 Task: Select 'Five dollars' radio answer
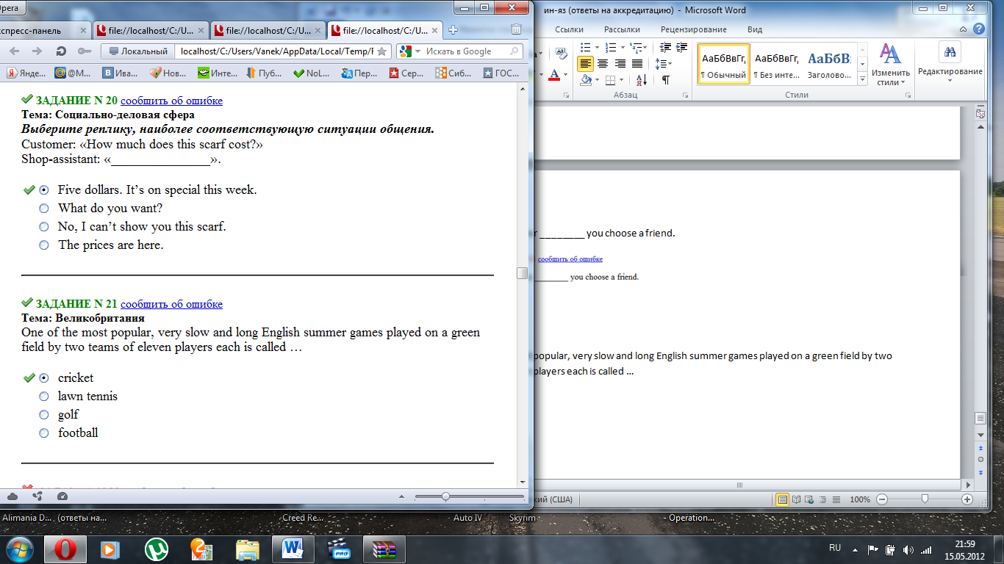pos(44,190)
